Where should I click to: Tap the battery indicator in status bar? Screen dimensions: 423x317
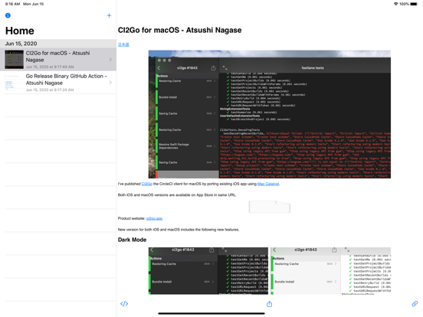pos(414,4)
